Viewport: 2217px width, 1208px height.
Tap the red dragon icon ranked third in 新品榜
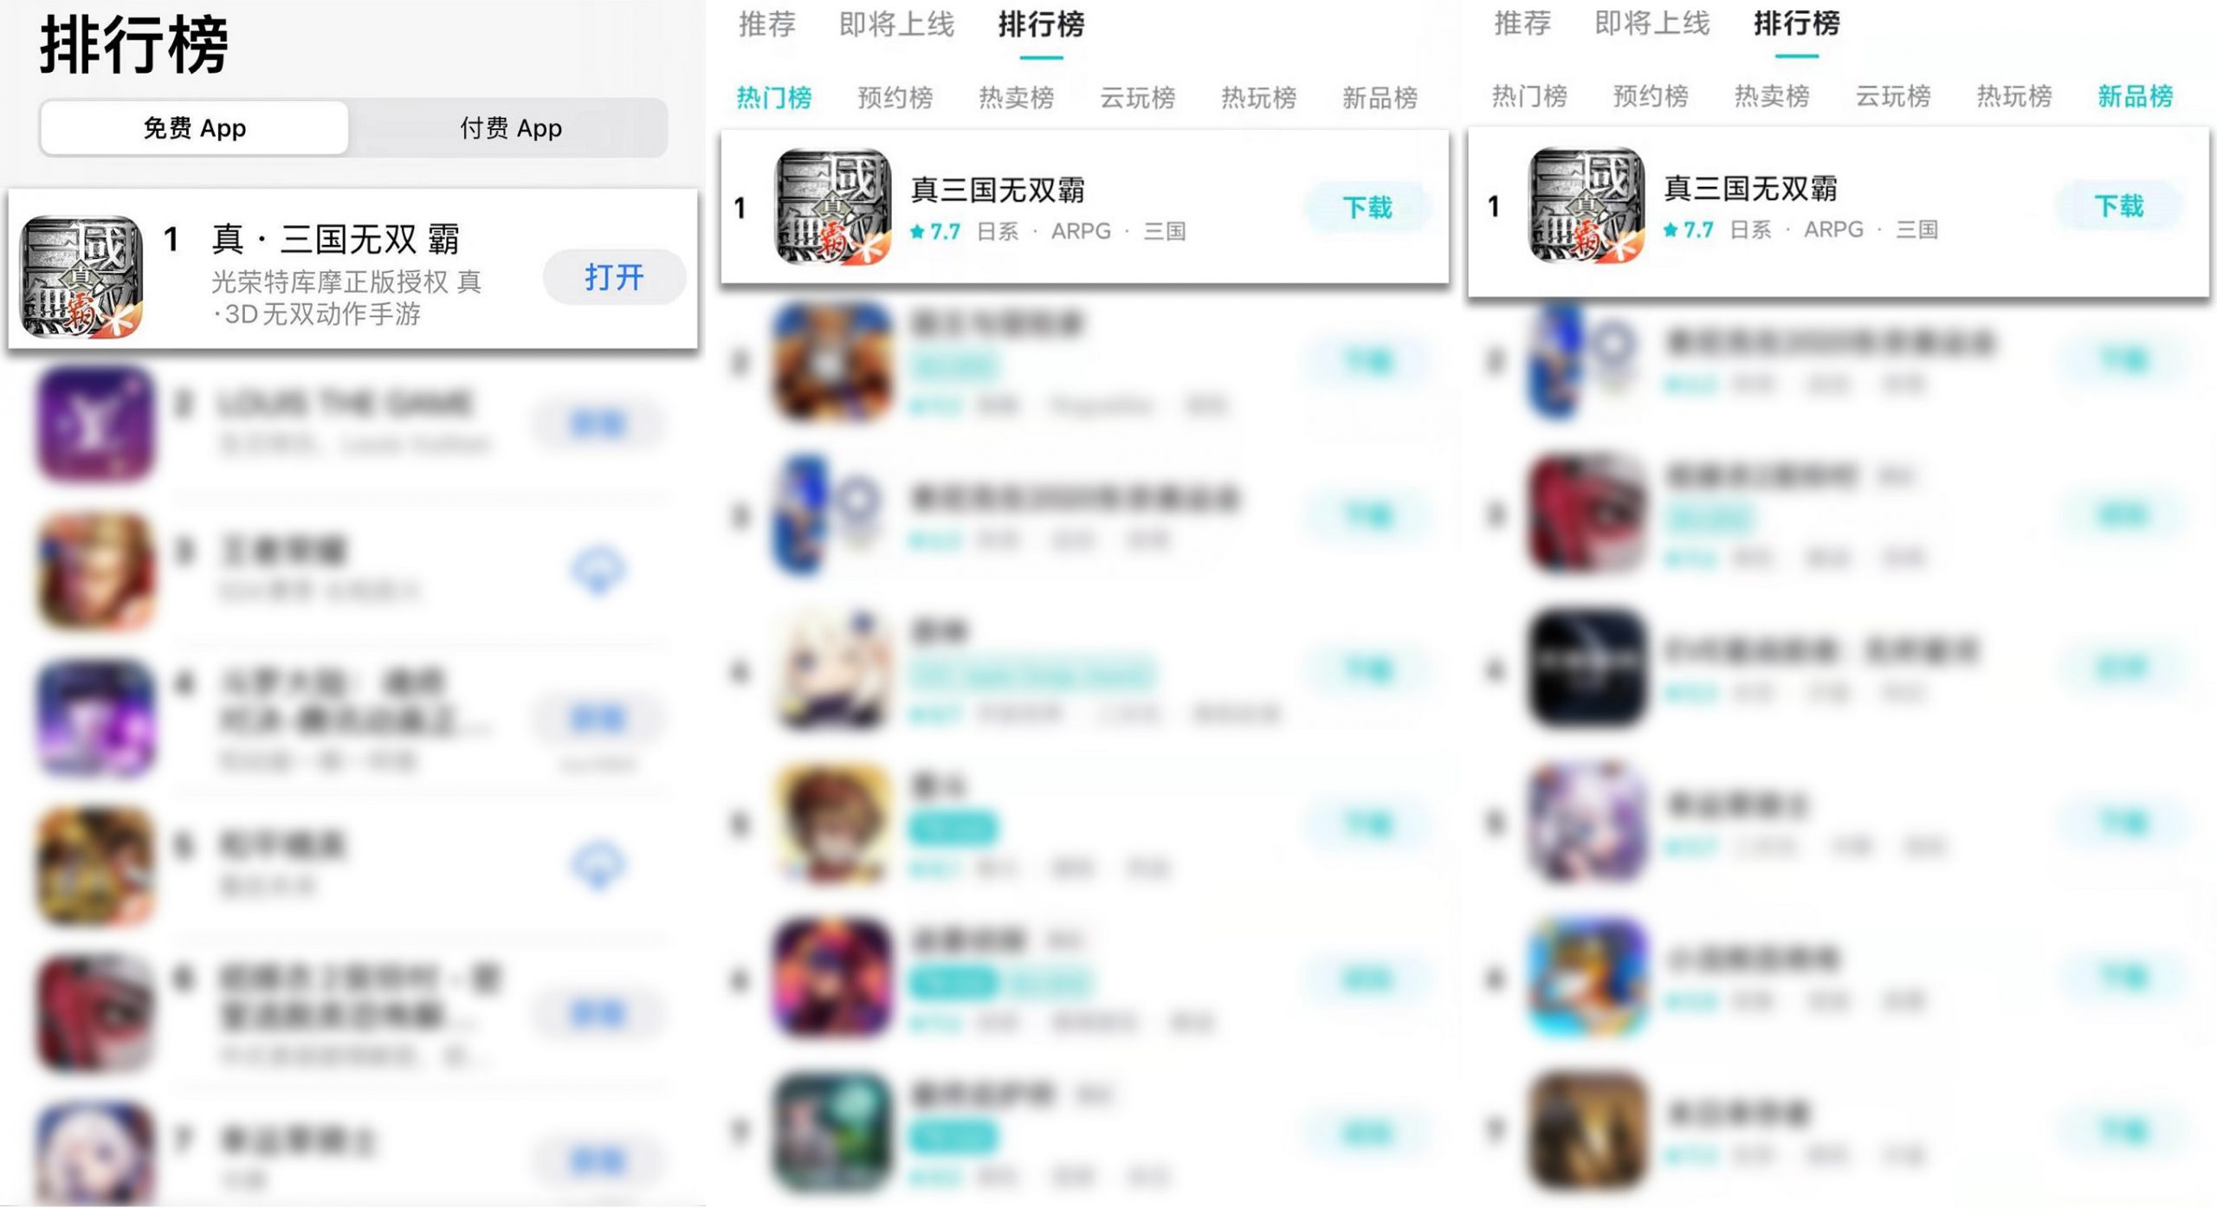coord(1587,514)
